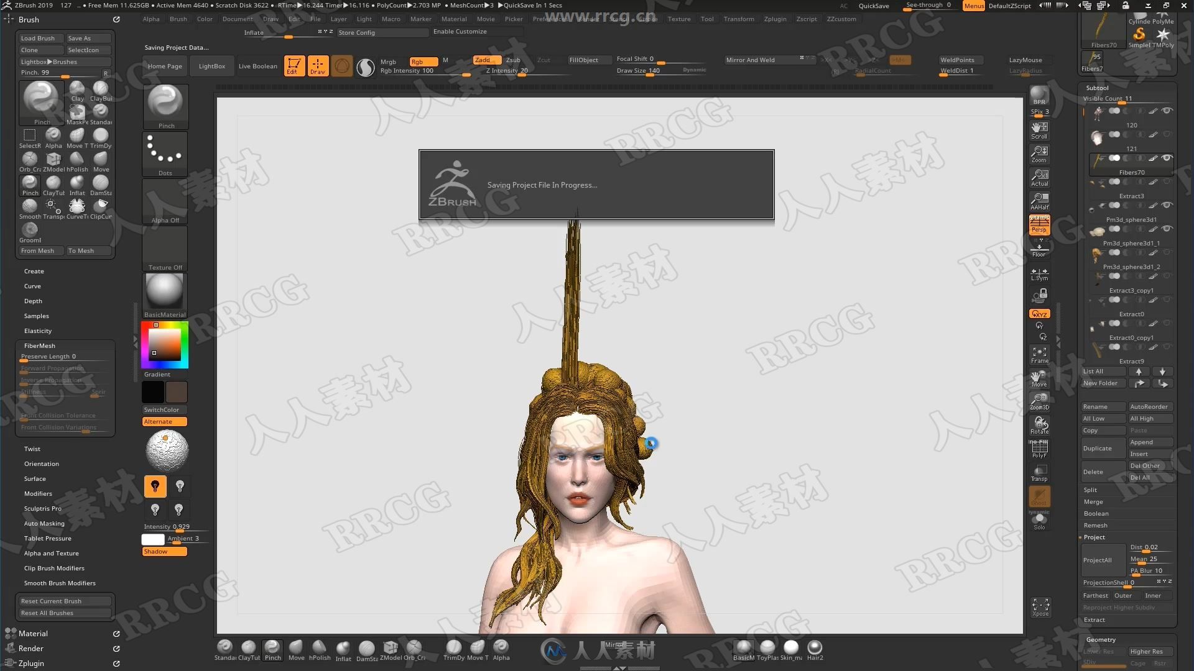Choose ToyPlastic material in bottom shelf
Viewport: 1194px width, 671px height.
tap(767, 650)
